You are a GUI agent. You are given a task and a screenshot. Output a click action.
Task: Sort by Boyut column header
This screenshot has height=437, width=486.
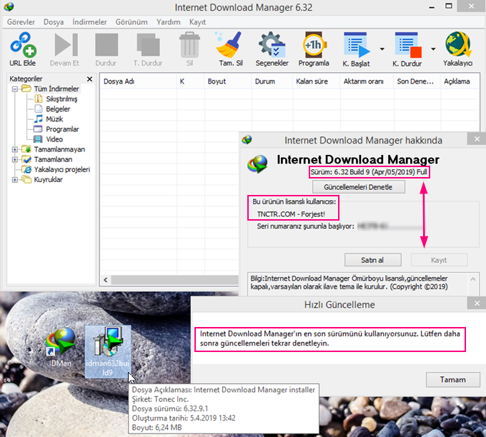(x=227, y=81)
